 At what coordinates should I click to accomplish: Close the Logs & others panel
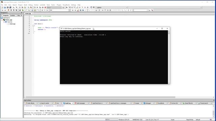click(x=214, y=100)
